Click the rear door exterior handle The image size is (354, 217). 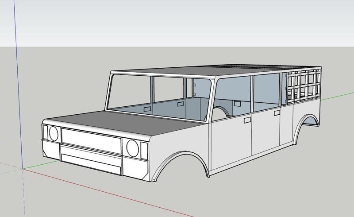(277, 113)
